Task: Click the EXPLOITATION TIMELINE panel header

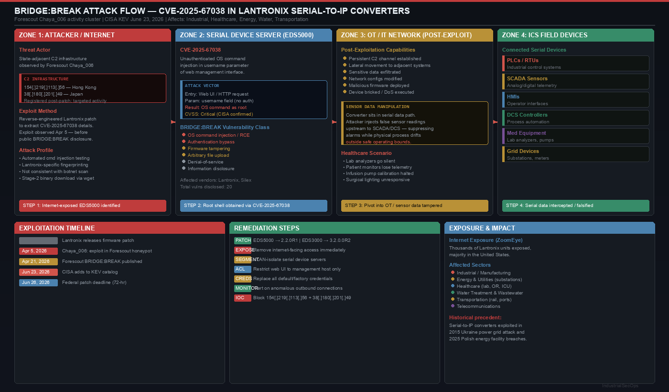Action: [119, 228]
